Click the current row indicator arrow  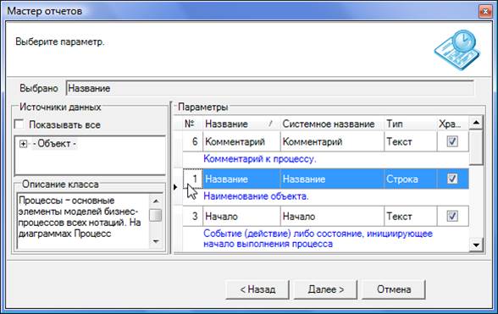click(175, 187)
